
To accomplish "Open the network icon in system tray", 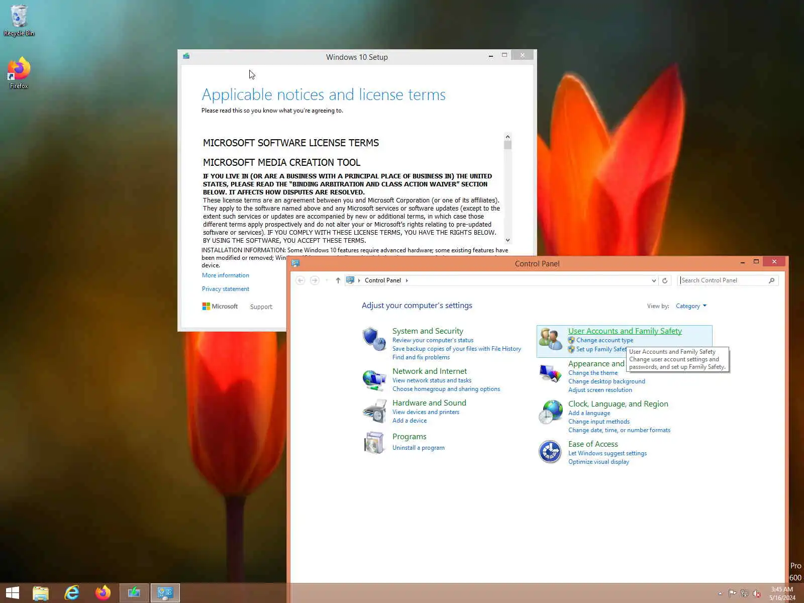I will 745,593.
